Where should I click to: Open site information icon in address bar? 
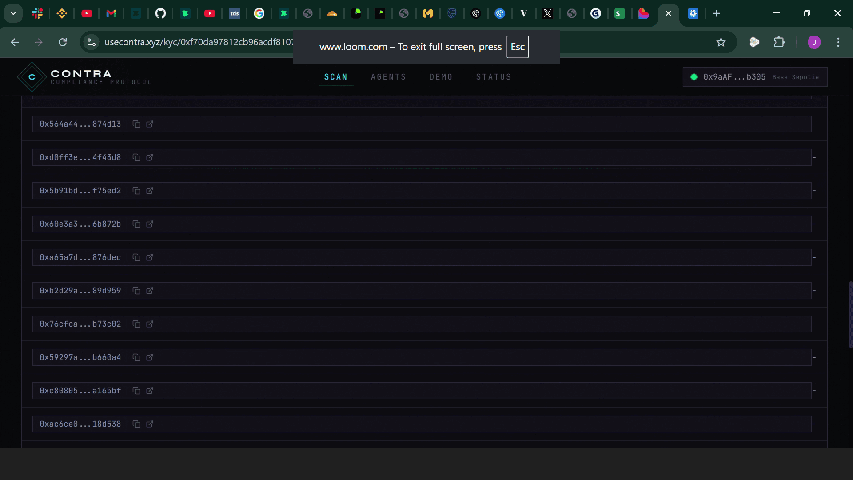pos(92,42)
